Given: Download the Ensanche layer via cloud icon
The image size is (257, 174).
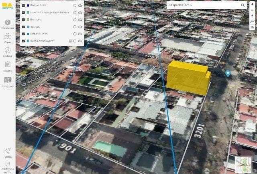Looking at the screenshot, I should [80, 20].
